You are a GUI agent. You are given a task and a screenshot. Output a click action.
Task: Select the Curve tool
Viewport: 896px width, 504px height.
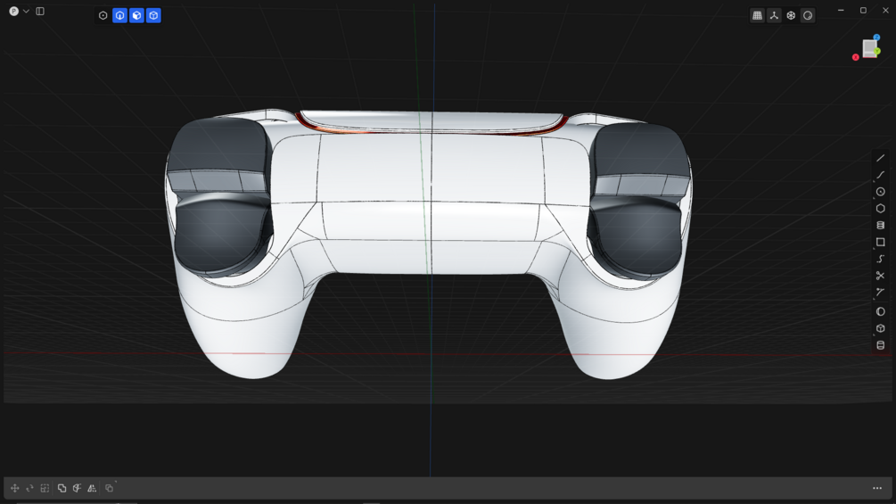tap(881, 175)
